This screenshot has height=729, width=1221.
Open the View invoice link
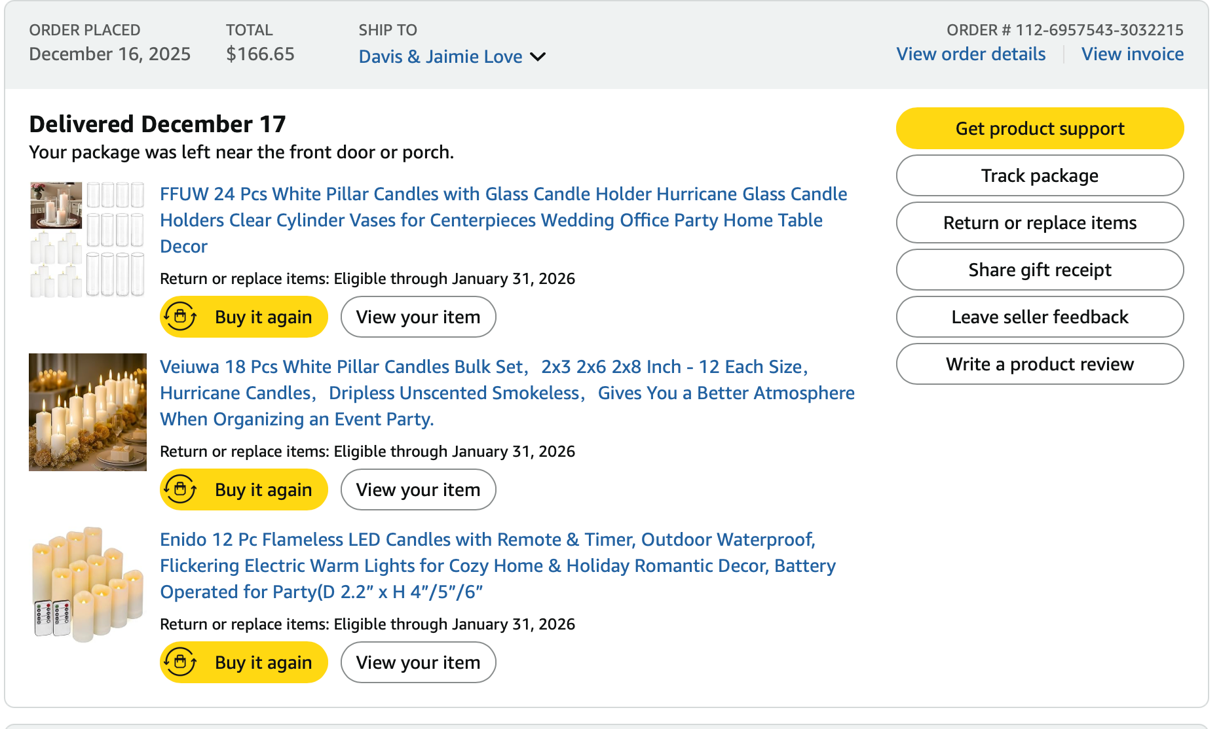1132,54
